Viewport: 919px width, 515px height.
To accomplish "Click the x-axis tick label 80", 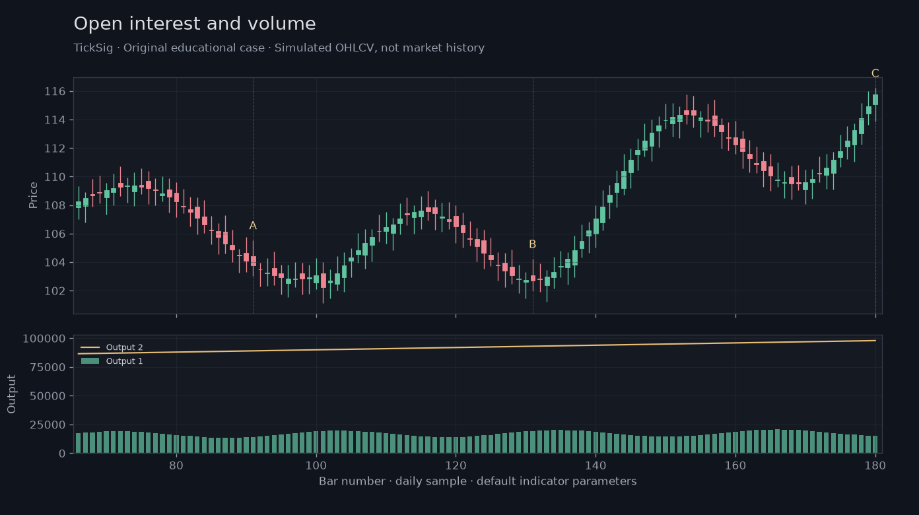I will (x=176, y=465).
